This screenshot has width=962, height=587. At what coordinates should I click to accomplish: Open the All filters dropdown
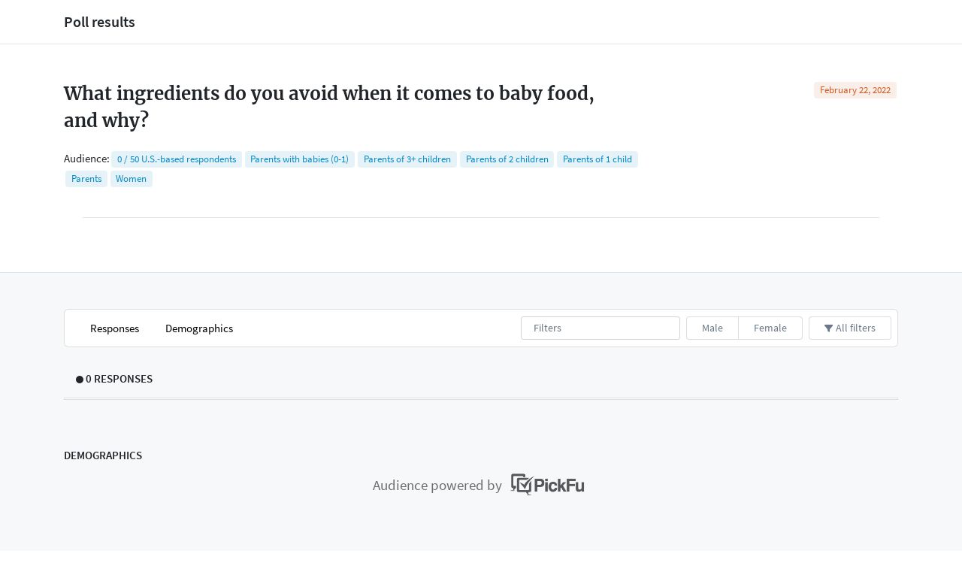click(x=850, y=328)
